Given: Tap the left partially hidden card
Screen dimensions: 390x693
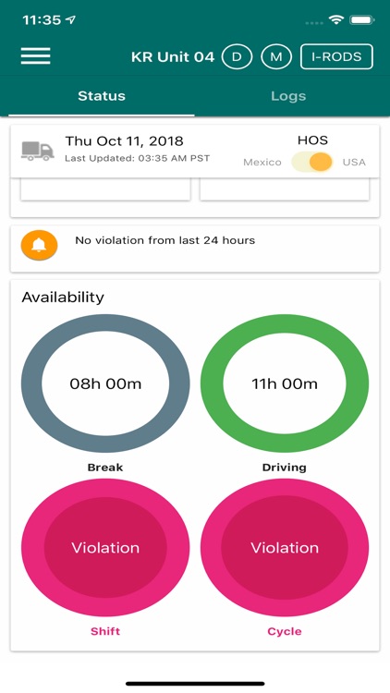Looking at the screenshot, I should pyautogui.click(x=105, y=189).
